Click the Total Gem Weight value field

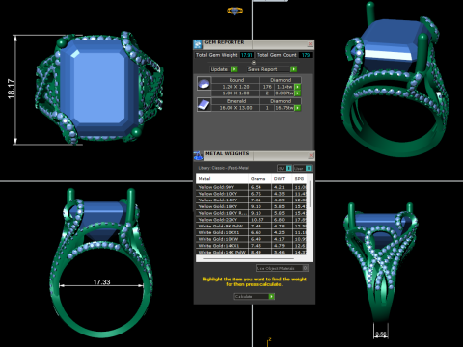pyautogui.click(x=247, y=55)
